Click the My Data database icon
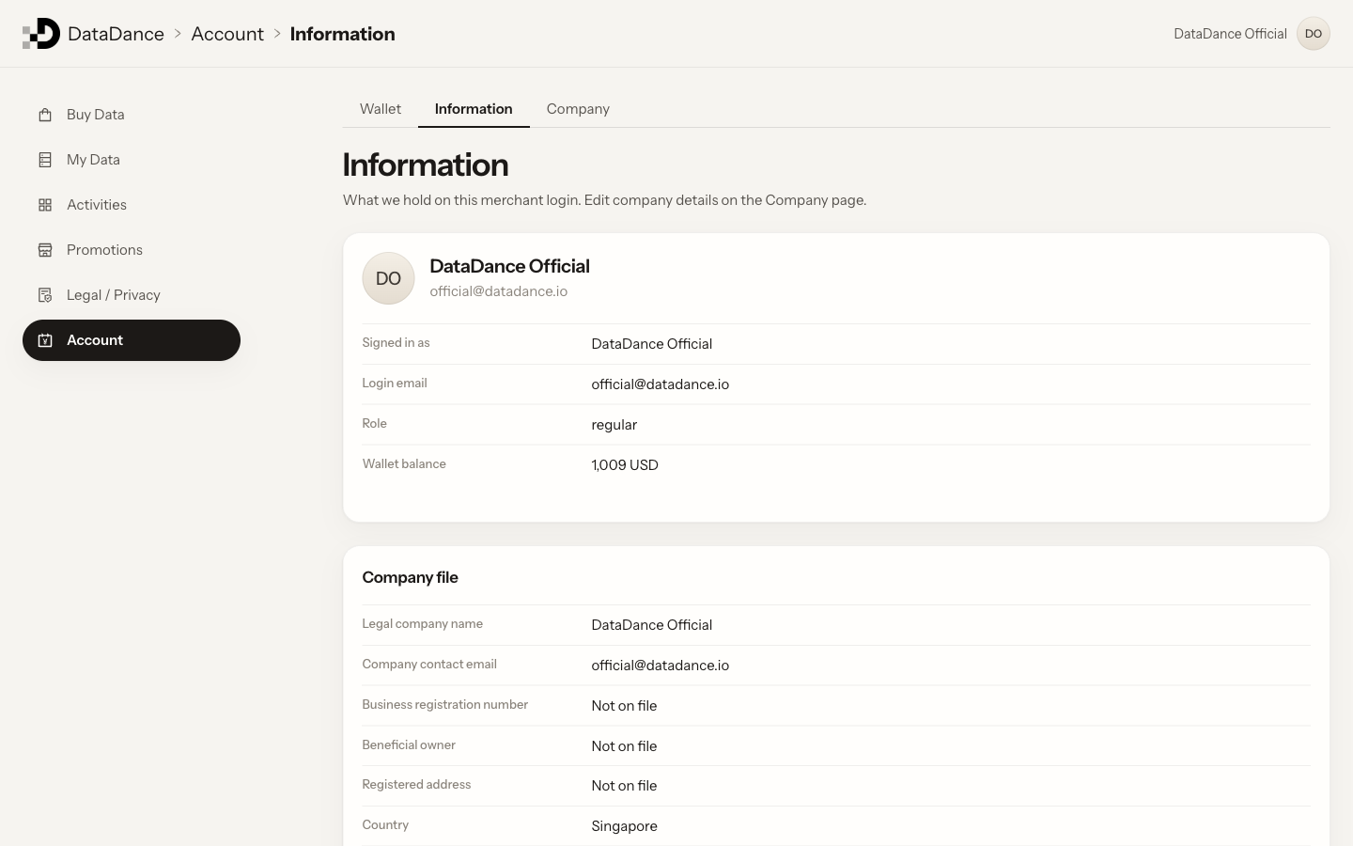The height and width of the screenshot is (846, 1353). tap(45, 160)
